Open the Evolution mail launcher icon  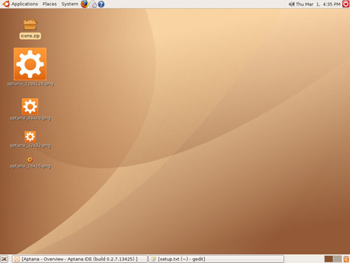tap(93, 4)
